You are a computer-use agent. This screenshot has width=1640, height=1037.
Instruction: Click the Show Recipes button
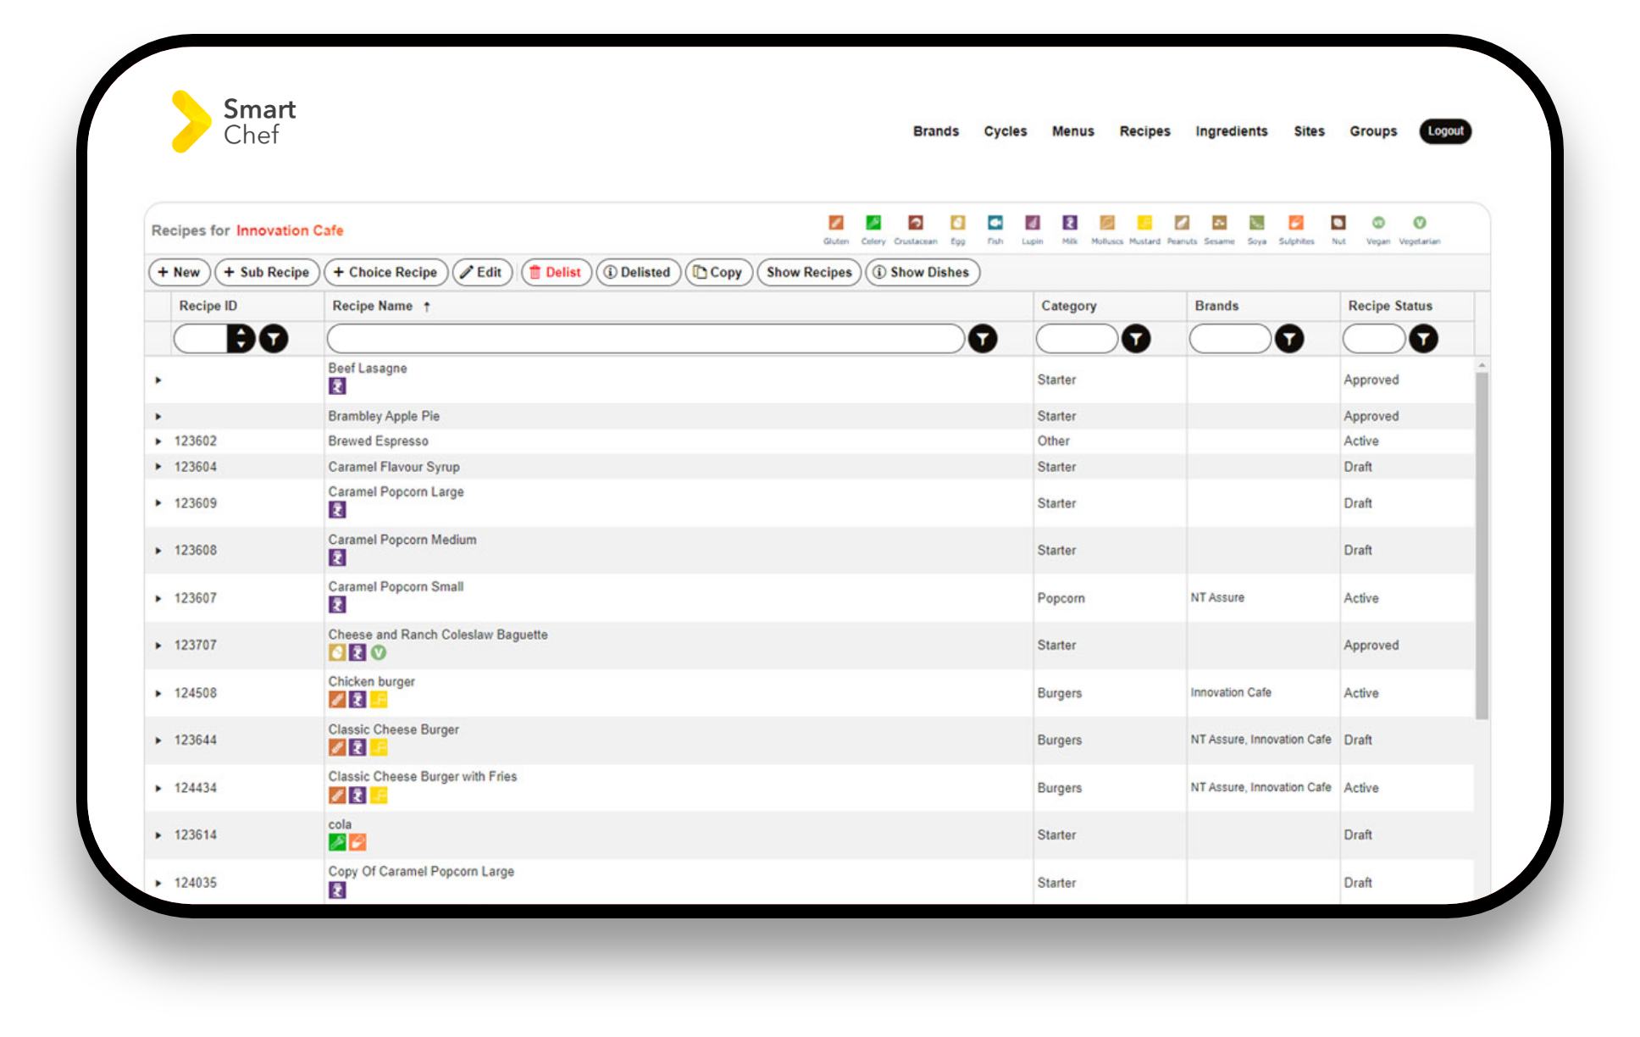tap(809, 272)
